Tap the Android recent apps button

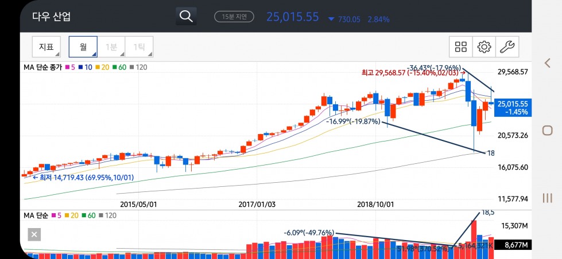tap(547, 198)
